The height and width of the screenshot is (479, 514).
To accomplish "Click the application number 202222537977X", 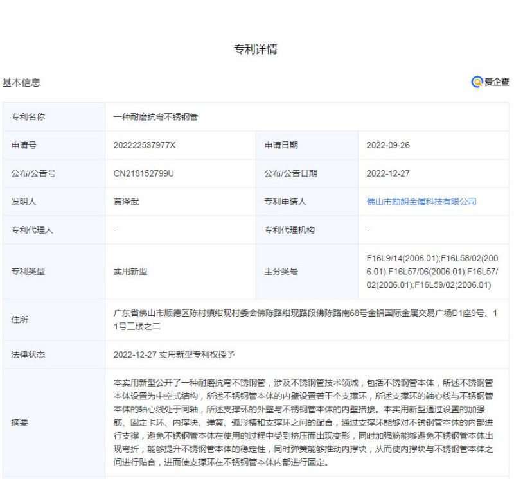I will pyautogui.click(x=145, y=145).
